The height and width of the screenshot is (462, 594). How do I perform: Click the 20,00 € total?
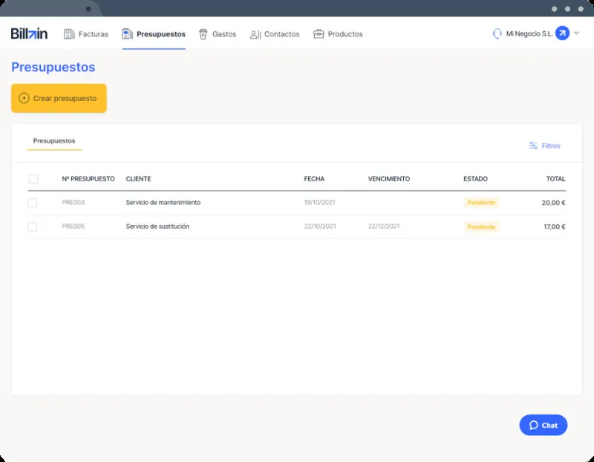pos(553,203)
